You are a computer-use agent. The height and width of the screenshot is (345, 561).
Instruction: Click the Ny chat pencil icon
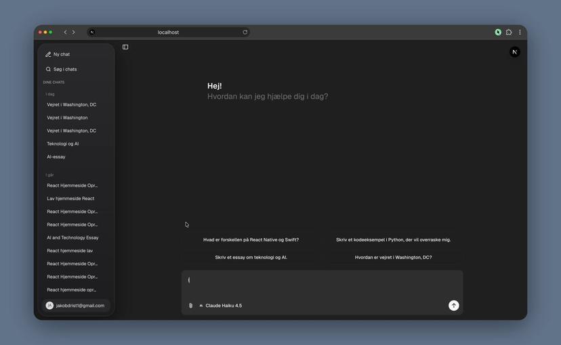48,54
